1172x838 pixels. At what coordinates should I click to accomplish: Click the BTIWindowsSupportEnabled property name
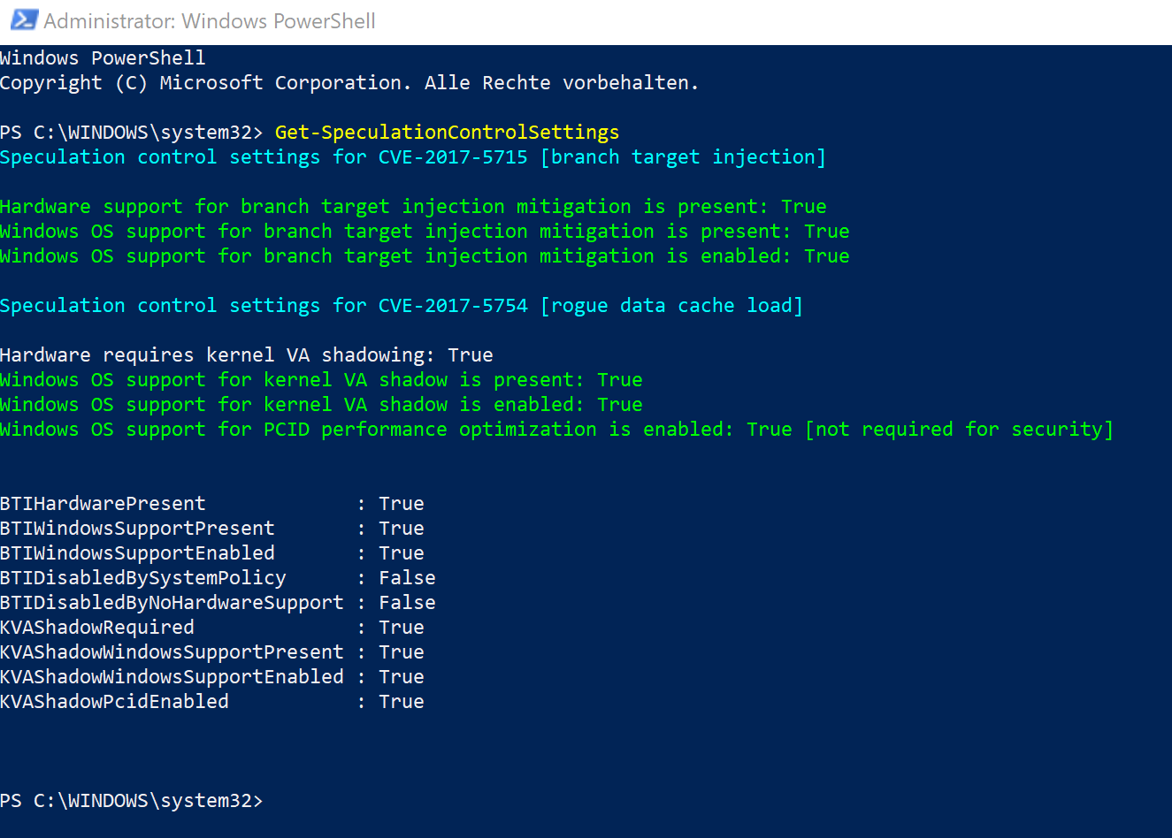(137, 553)
